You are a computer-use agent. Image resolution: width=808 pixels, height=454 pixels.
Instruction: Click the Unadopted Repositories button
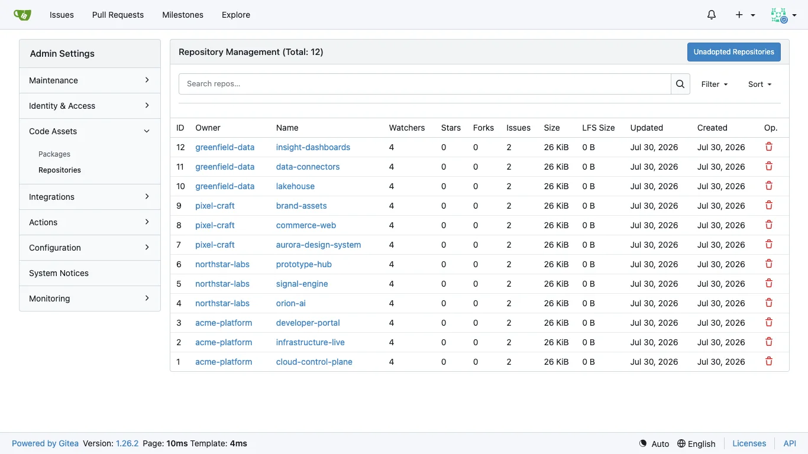pos(734,52)
